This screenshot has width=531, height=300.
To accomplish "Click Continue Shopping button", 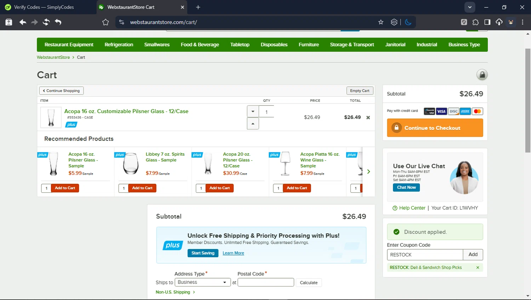I will 62,91.
